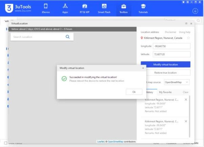Viewport: 204px width, 147px height.
Task: Switch to the My Favorite tab
Action: (x=165, y=92)
